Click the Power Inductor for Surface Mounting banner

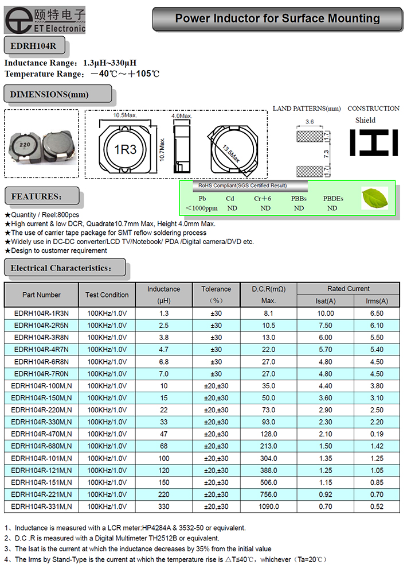[x=277, y=19]
